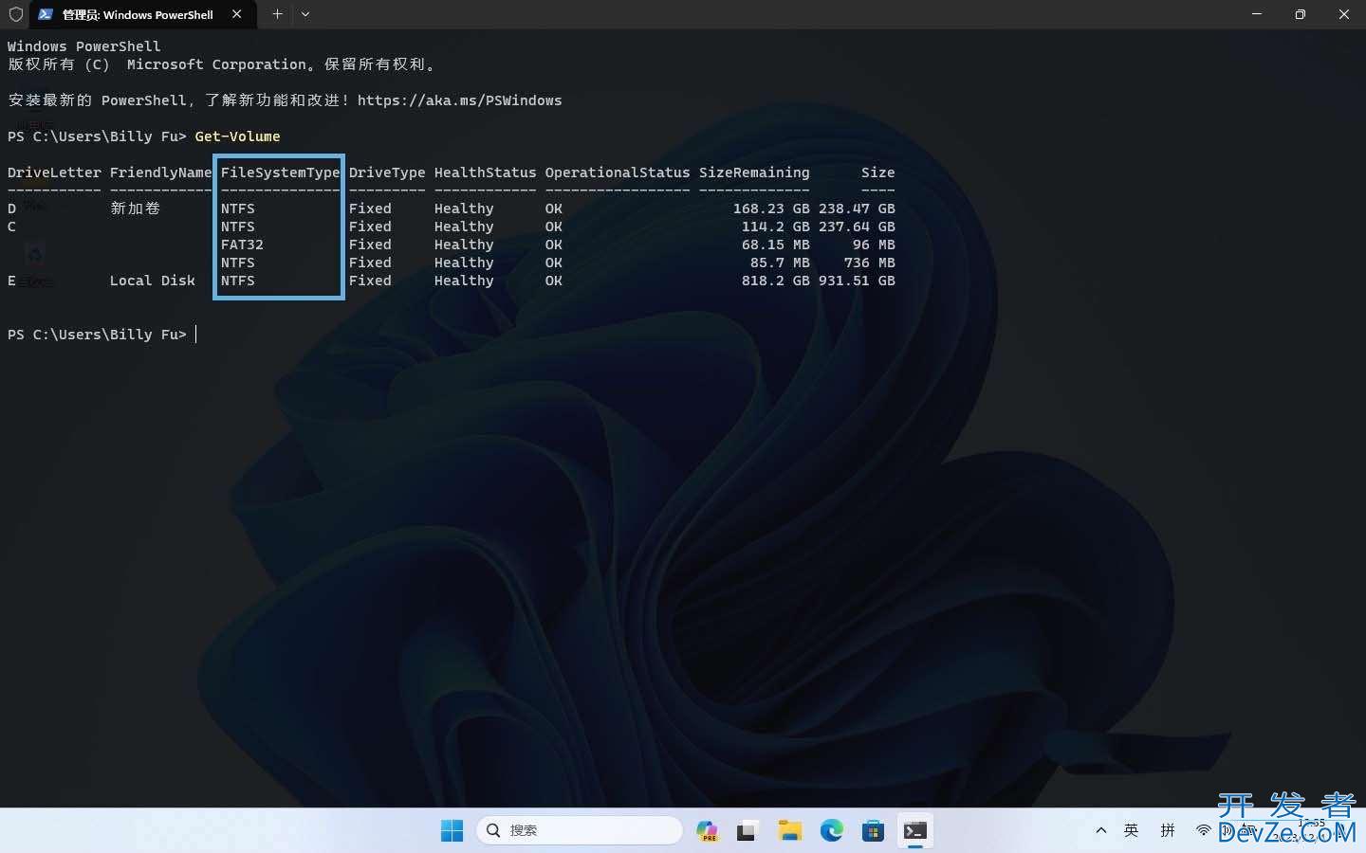Expand the new tab profile dropdown
Image resolution: width=1366 pixels, height=853 pixels.
point(305,14)
